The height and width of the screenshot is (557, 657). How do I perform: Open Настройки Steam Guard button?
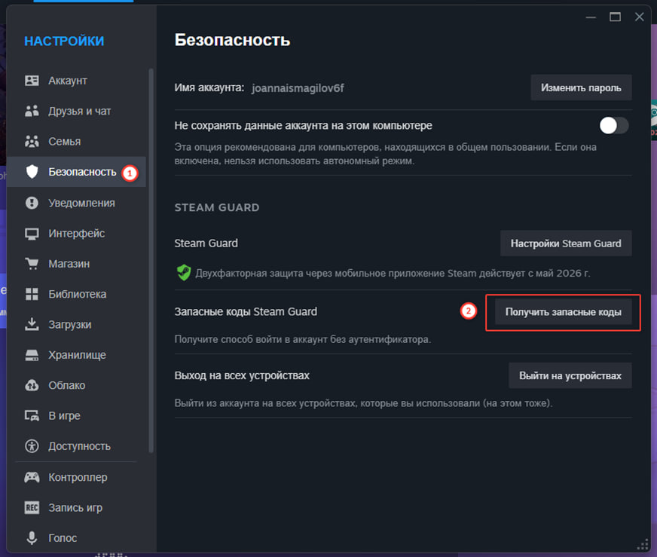point(566,243)
